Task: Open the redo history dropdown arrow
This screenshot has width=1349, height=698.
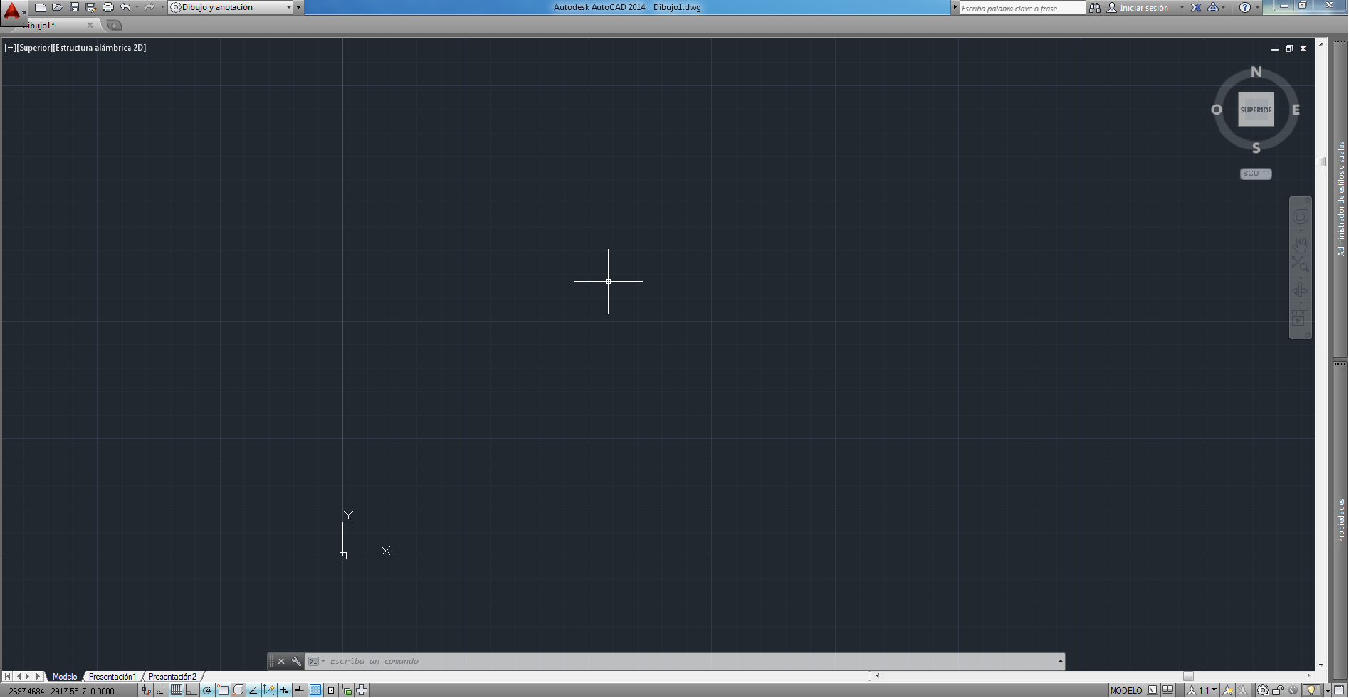Action: [162, 7]
